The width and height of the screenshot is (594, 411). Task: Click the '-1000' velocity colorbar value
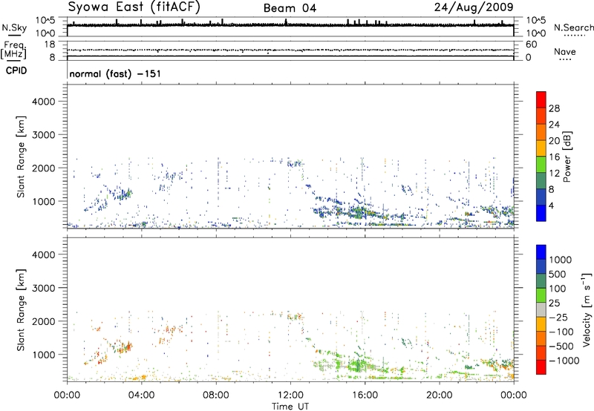pos(564,361)
